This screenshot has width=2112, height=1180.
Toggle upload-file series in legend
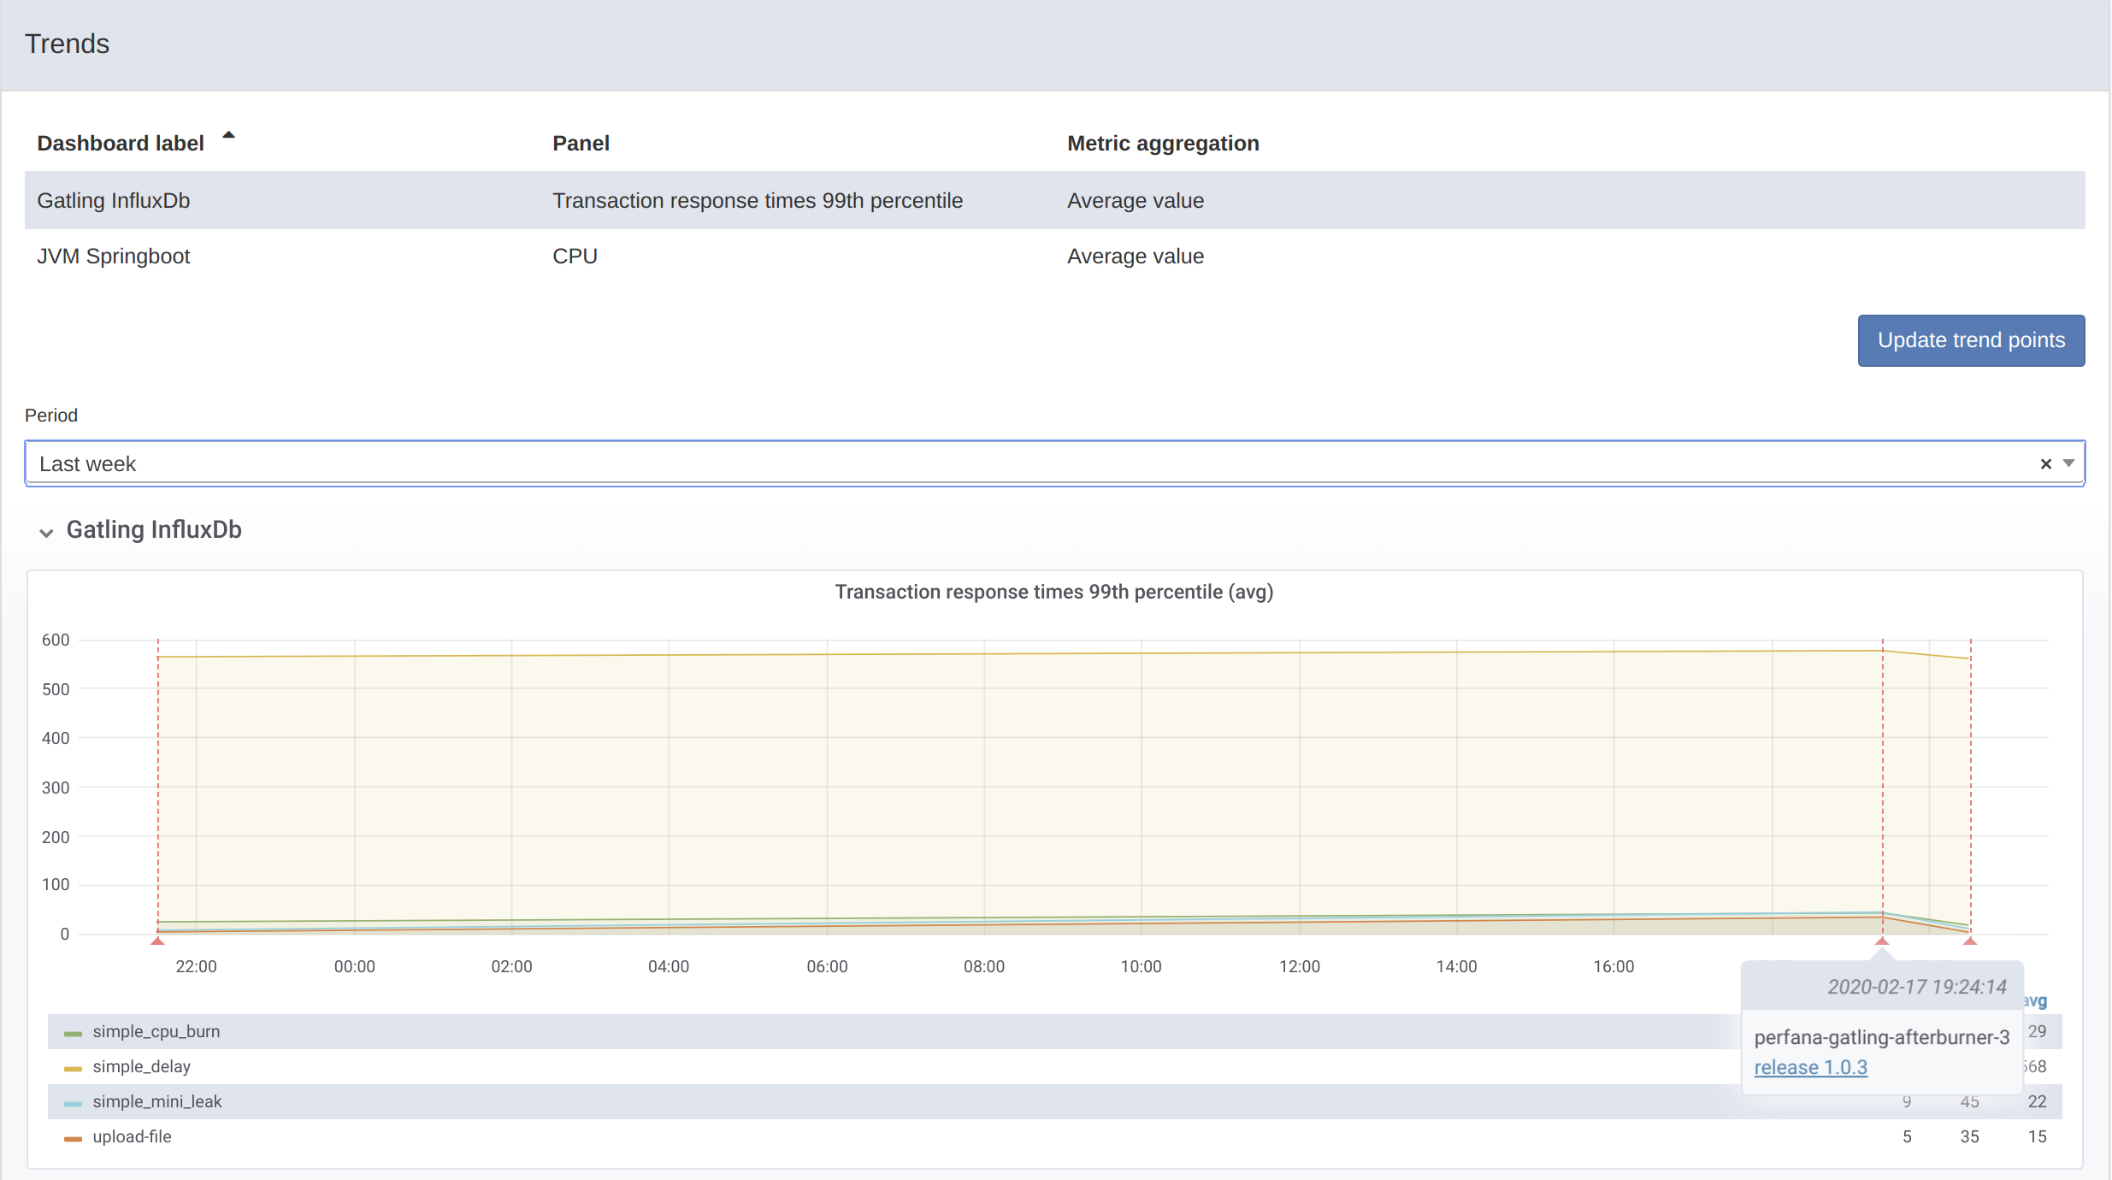coord(132,1136)
